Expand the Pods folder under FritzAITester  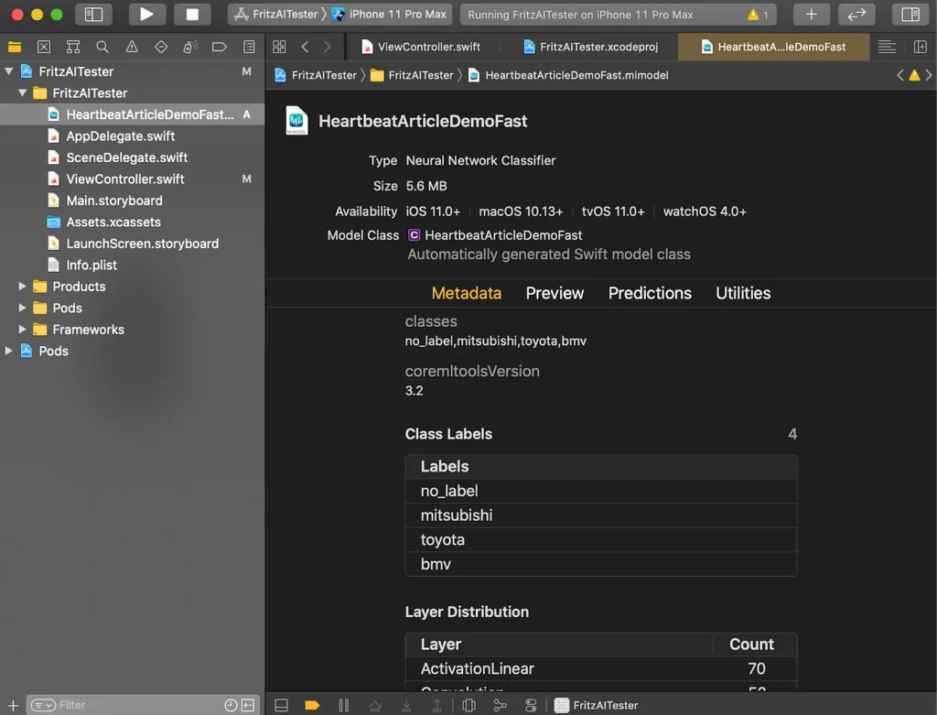pyautogui.click(x=23, y=308)
